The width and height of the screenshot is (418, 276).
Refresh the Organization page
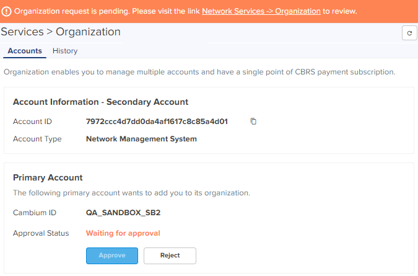pos(409,33)
